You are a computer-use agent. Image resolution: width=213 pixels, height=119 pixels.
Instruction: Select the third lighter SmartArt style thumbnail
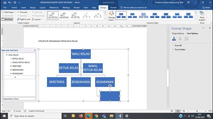pos(143,16)
